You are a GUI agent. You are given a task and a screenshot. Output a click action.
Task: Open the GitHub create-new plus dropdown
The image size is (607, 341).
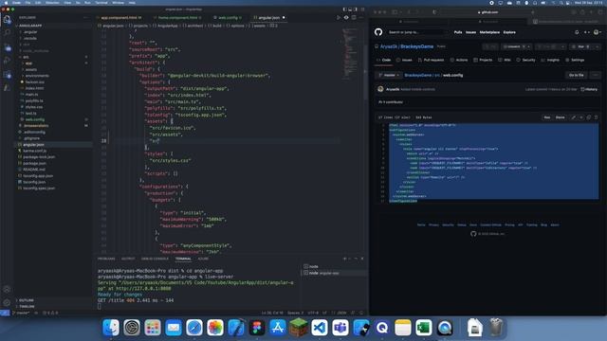tap(587, 32)
